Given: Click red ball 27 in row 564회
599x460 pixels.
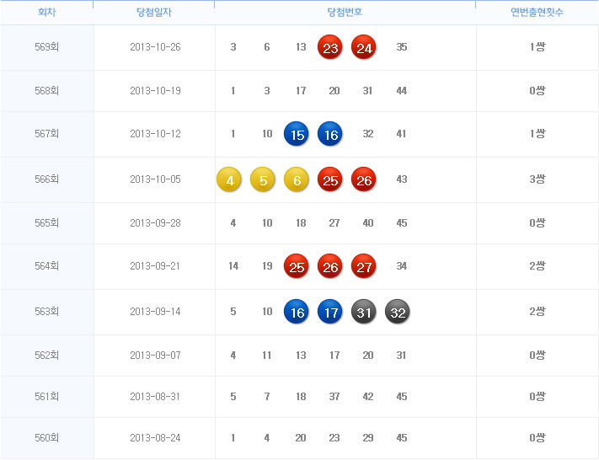Looking at the screenshot, I should 364,266.
